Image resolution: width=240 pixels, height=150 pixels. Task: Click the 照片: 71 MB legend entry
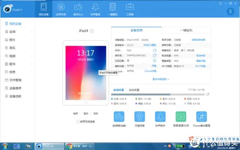click(x=143, y=99)
